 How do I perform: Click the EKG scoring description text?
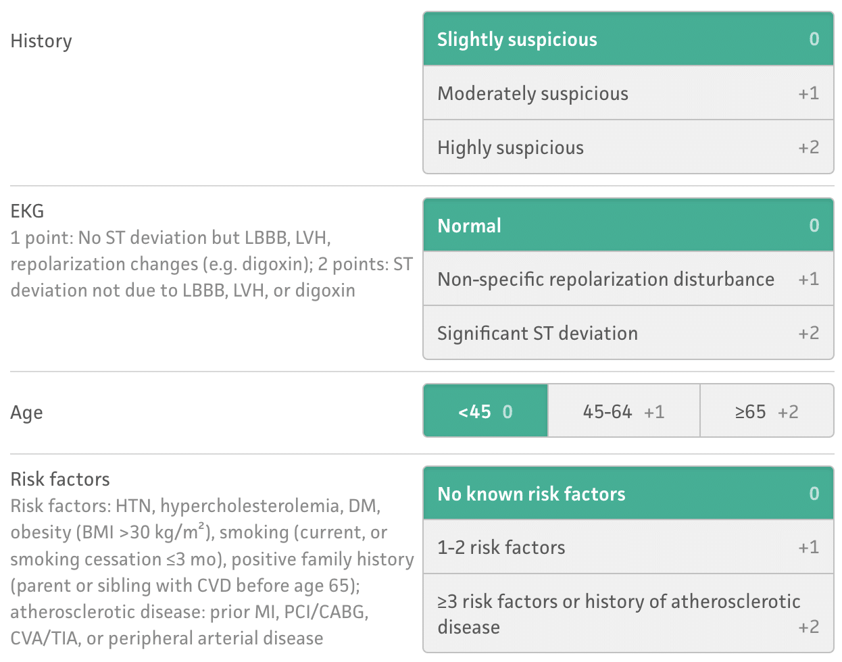pyautogui.click(x=211, y=264)
